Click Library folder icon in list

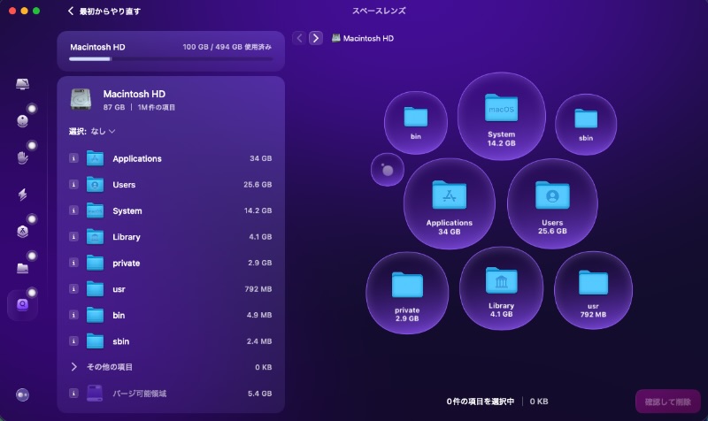pos(95,236)
